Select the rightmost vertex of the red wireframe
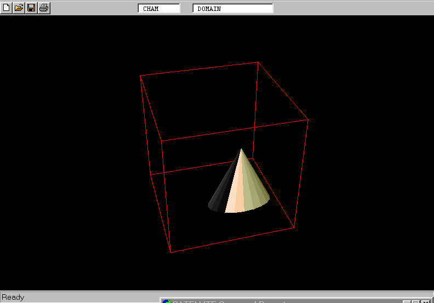Screen dimensions: 434x303 pos(308,120)
